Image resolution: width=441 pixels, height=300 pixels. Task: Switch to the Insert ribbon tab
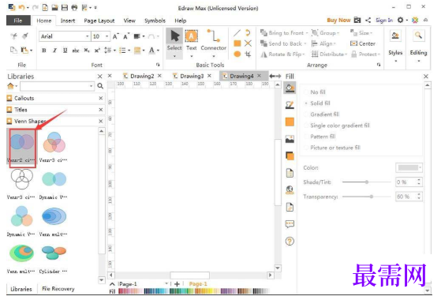coord(68,21)
